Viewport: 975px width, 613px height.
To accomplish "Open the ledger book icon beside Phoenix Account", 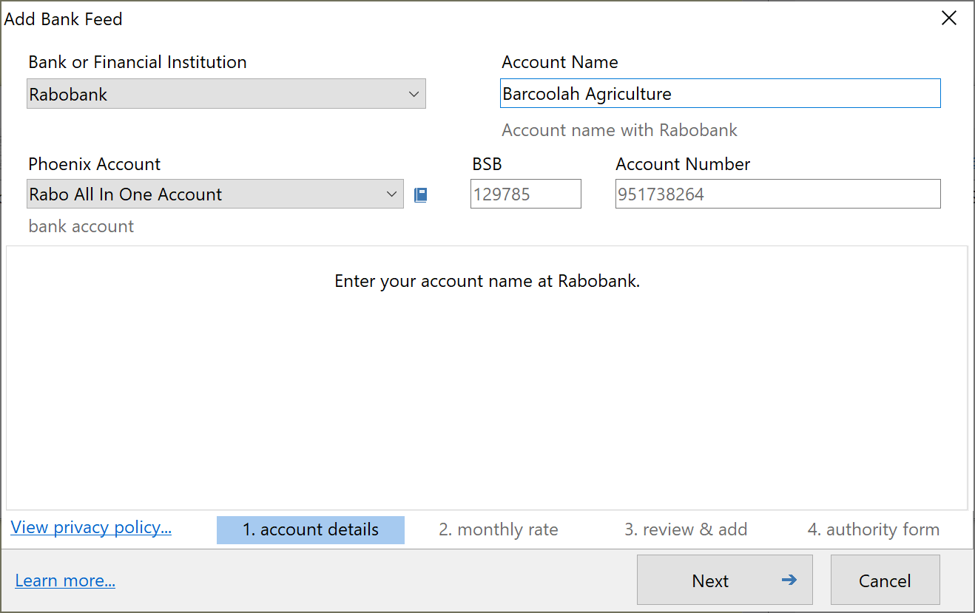I will pyautogui.click(x=420, y=195).
